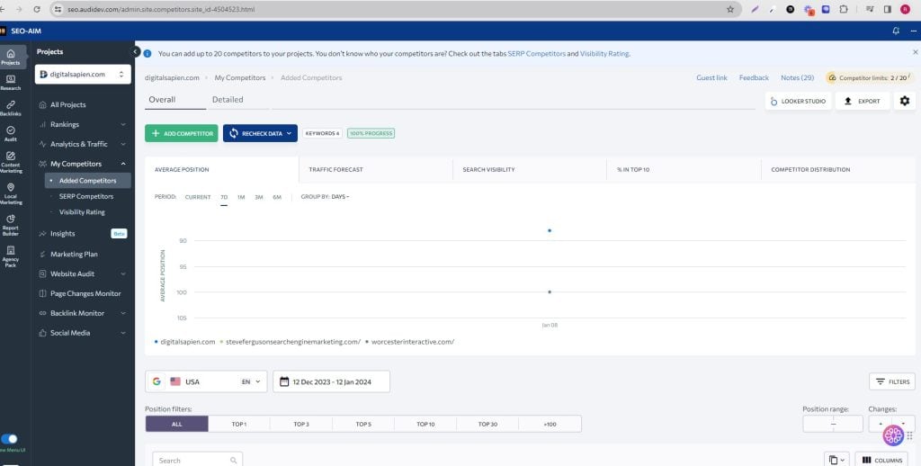Image resolution: width=921 pixels, height=466 pixels.
Task: Switch to the Overall tab
Action: [x=162, y=100]
